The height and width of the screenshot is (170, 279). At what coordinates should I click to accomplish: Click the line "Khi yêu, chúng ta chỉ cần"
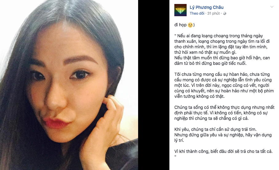tap(215, 129)
